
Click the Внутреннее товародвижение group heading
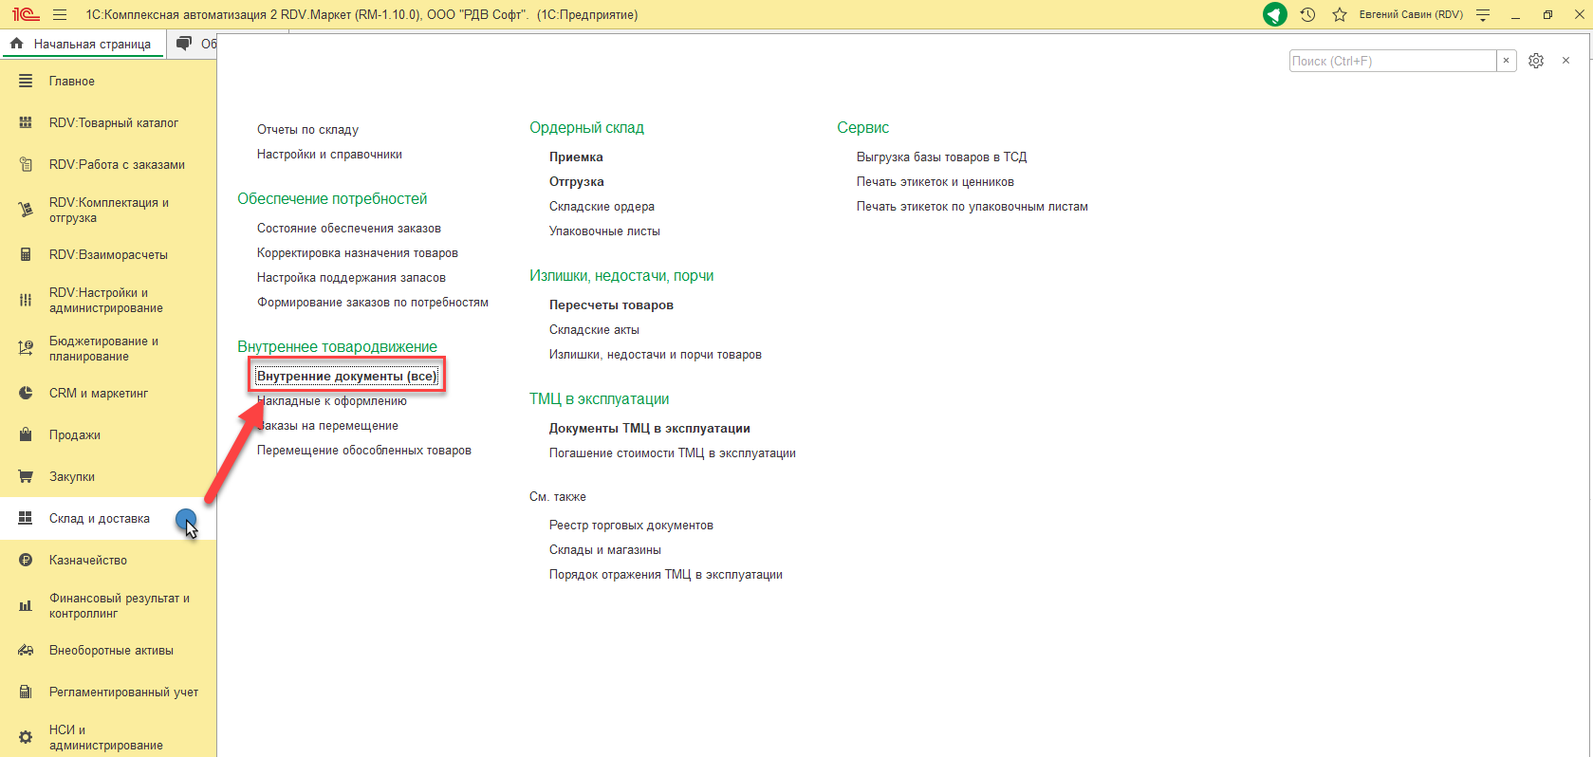337,347
